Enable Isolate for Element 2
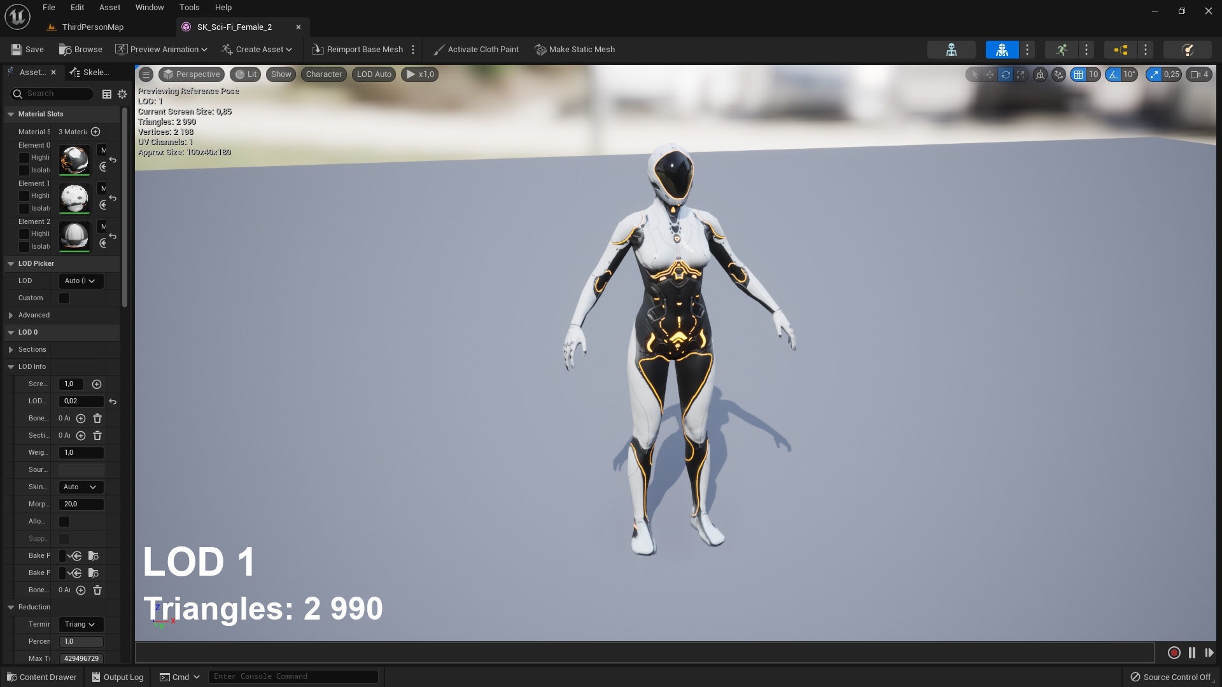Image resolution: width=1222 pixels, height=687 pixels. (24, 247)
